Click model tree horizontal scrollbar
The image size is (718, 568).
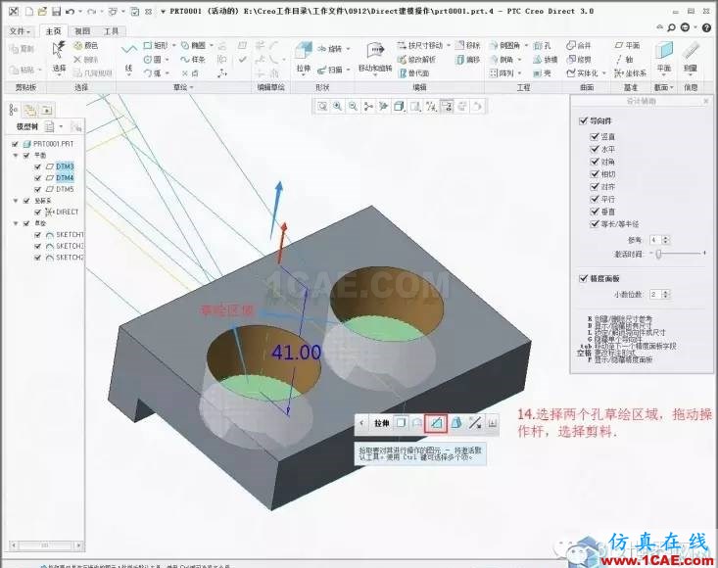[x=45, y=545]
